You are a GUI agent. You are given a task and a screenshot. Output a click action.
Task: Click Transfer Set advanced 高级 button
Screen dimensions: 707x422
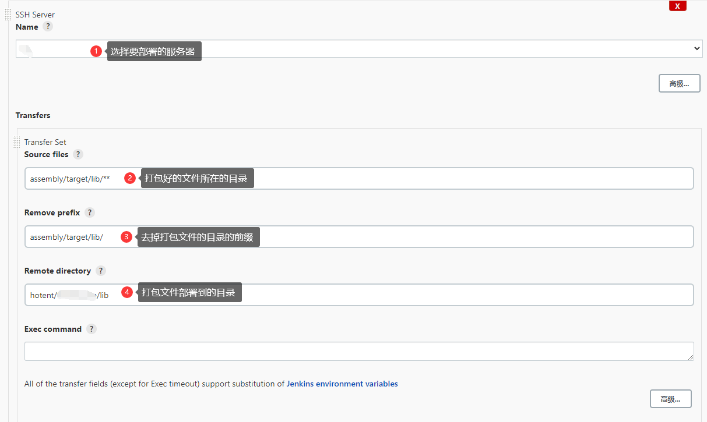tap(670, 399)
